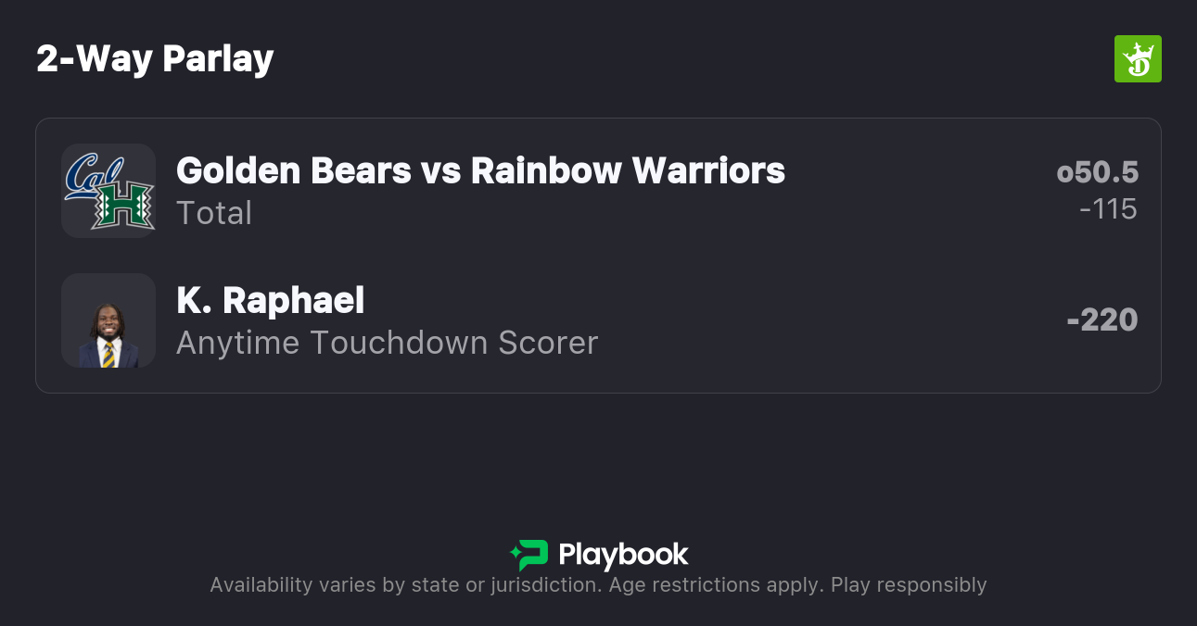Click the -115 odds value
This screenshot has height=626, width=1197.
[1108, 209]
